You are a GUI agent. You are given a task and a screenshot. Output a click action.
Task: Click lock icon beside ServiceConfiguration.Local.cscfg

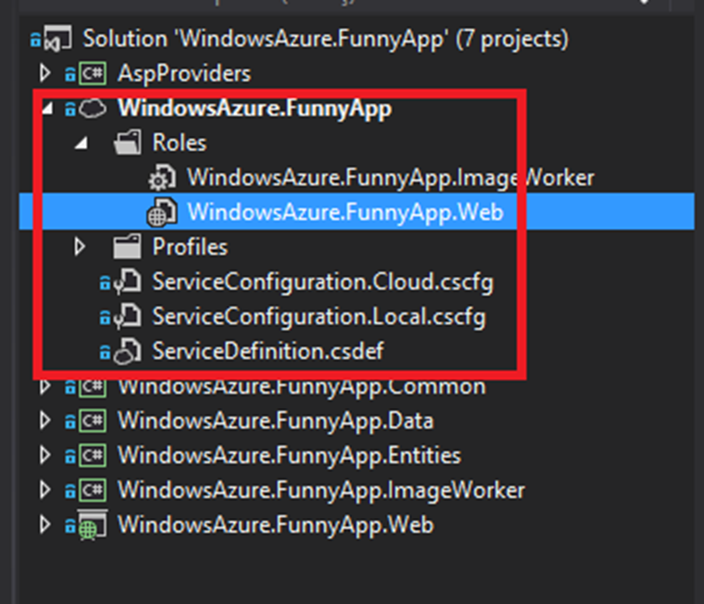(x=105, y=318)
